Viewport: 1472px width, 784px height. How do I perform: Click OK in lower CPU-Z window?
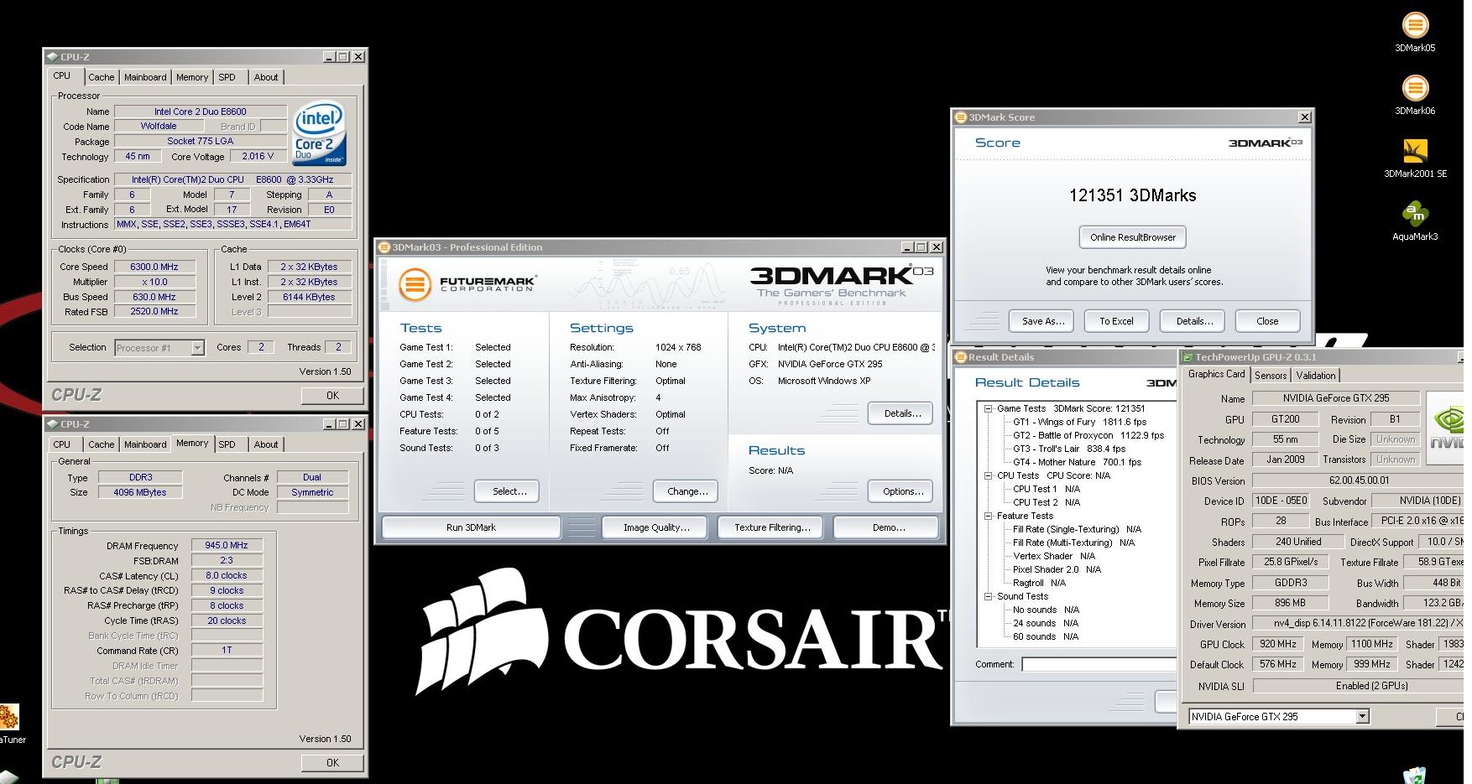[x=332, y=763]
